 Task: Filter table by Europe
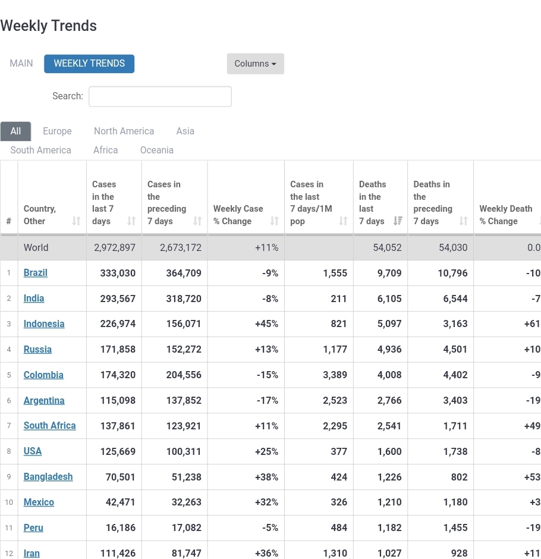pos(57,131)
